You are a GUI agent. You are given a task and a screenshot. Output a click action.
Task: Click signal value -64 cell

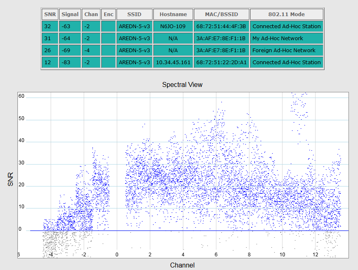(x=70, y=38)
